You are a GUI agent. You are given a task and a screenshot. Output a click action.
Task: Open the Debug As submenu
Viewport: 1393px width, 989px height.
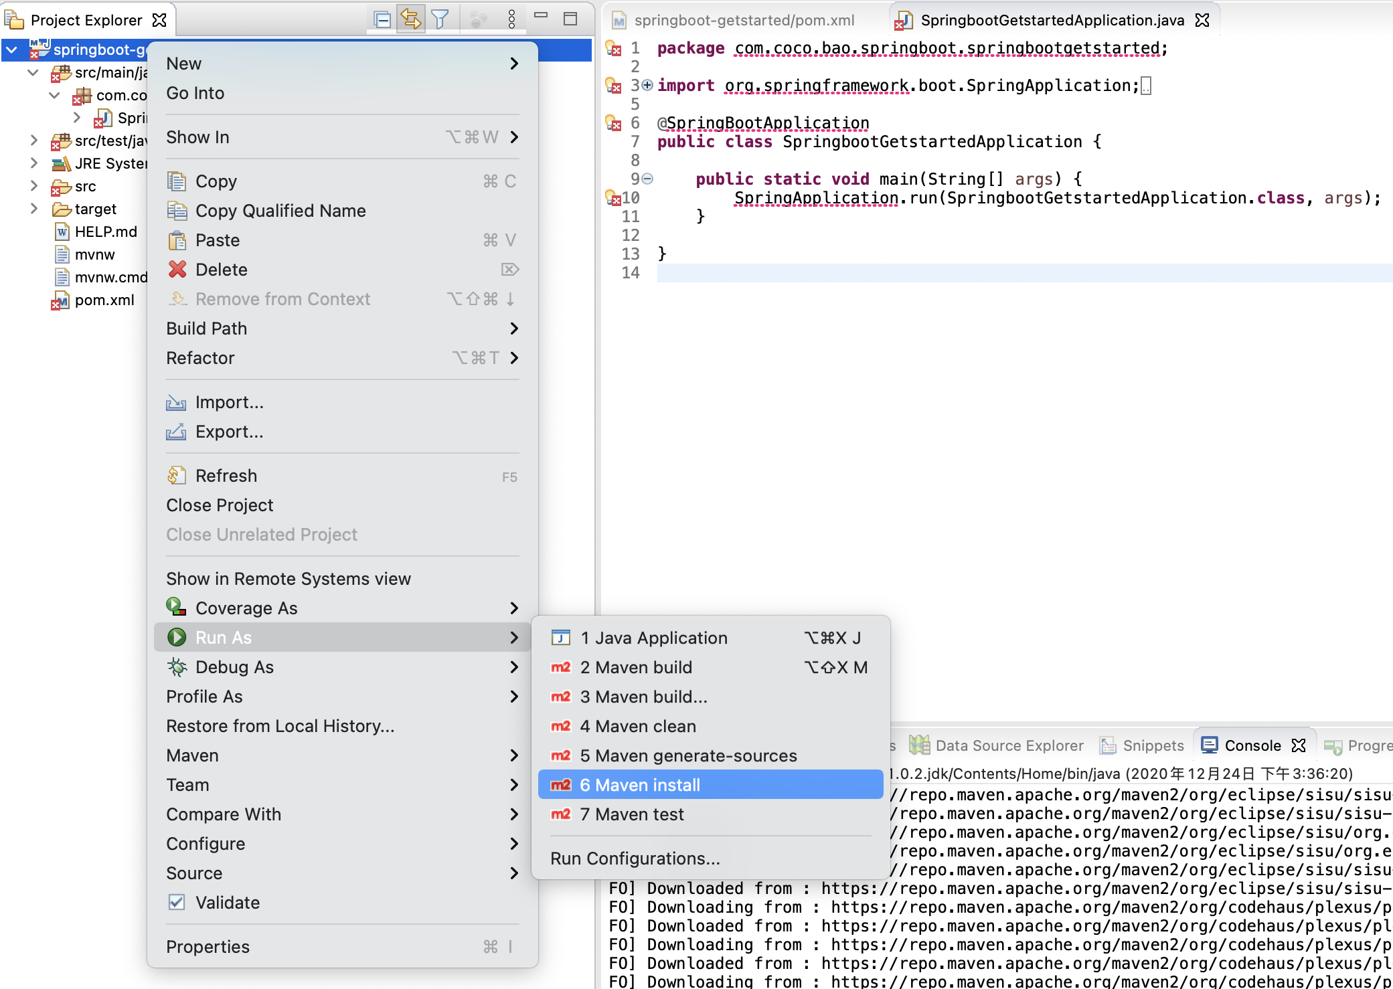point(234,666)
